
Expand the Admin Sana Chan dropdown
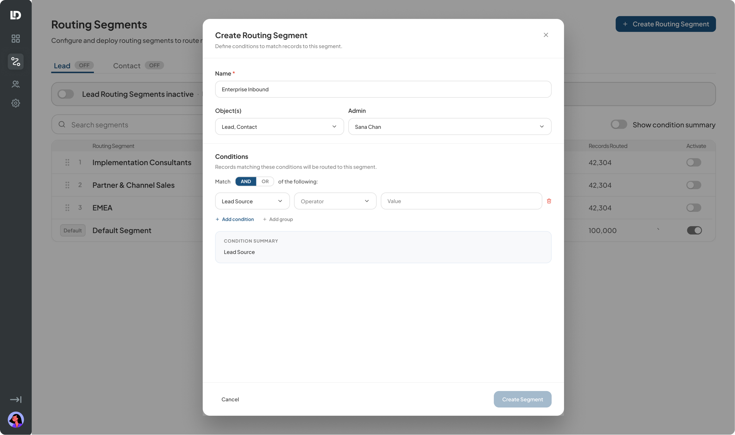(x=449, y=127)
